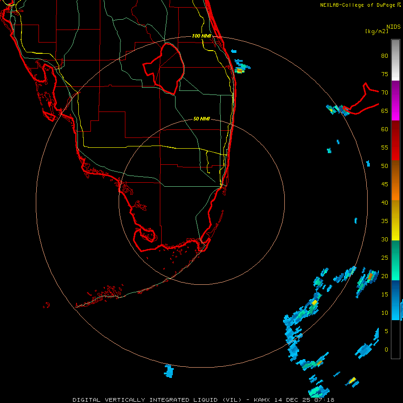
Task: Click the small island outline west of the Keys
Action: 47,305
